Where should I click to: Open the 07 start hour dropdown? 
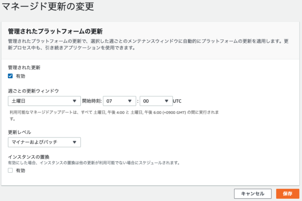[x=119, y=101]
